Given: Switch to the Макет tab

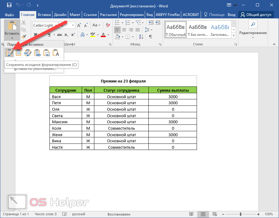Looking at the screenshot, I should [75, 14].
